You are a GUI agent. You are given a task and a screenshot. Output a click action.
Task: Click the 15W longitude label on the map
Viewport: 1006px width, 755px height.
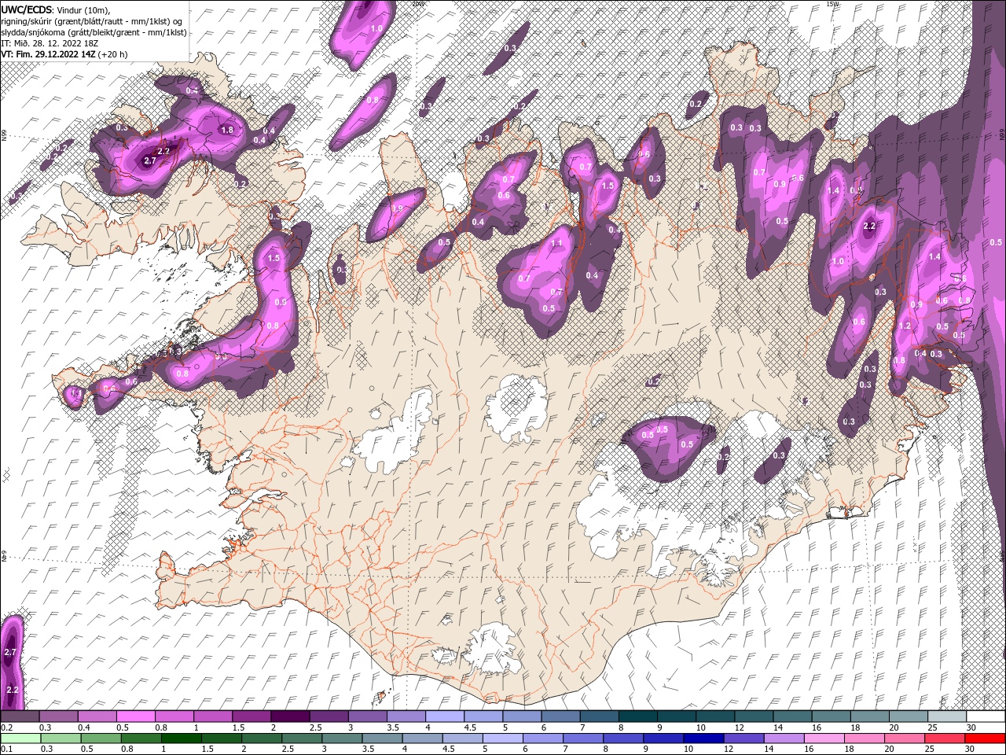[834, 4]
